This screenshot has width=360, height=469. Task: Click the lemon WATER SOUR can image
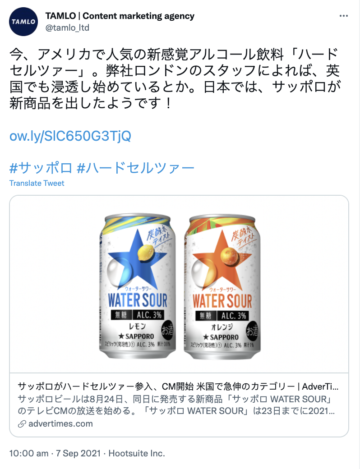coord(137,286)
